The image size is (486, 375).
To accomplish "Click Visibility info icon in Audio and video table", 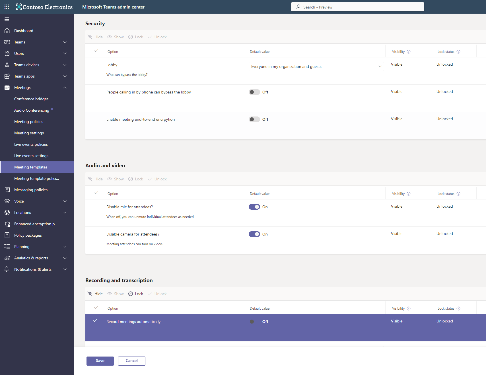I will (409, 194).
